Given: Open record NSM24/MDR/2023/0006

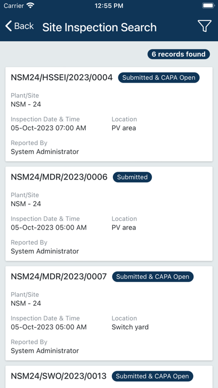Looking at the screenshot, I should (x=109, y=214).
